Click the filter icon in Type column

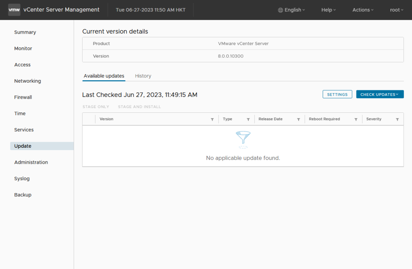[248, 120]
